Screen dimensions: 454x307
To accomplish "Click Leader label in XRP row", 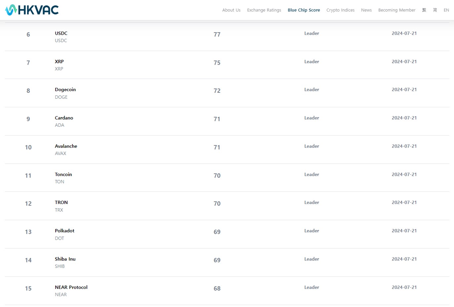I will [312, 62].
